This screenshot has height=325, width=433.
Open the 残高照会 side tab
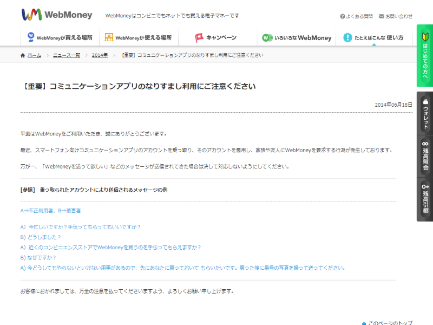[x=425, y=155]
